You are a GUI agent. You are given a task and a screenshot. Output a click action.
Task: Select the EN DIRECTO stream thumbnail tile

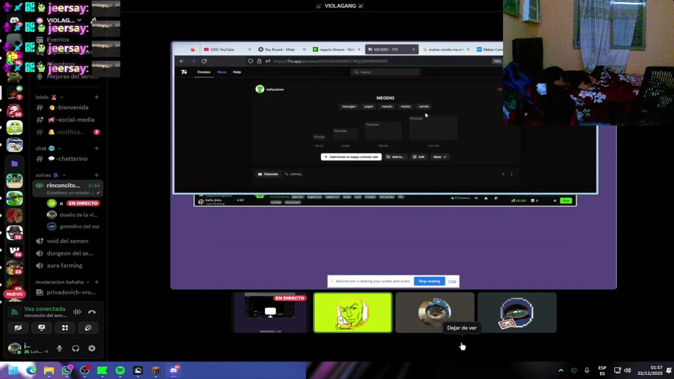click(x=270, y=313)
